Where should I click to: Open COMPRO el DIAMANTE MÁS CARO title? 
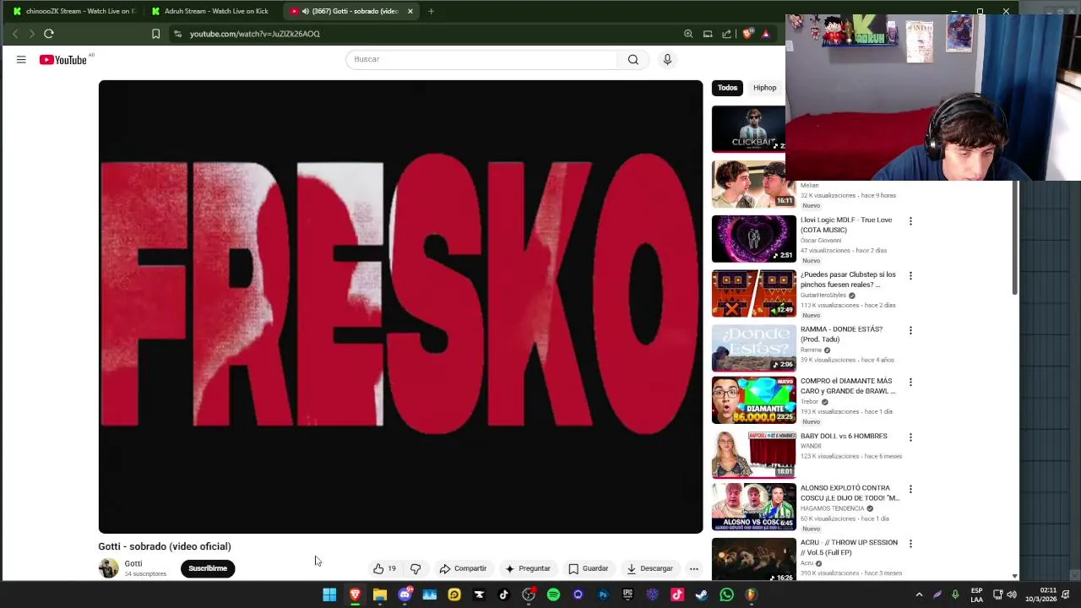point(847,386)
